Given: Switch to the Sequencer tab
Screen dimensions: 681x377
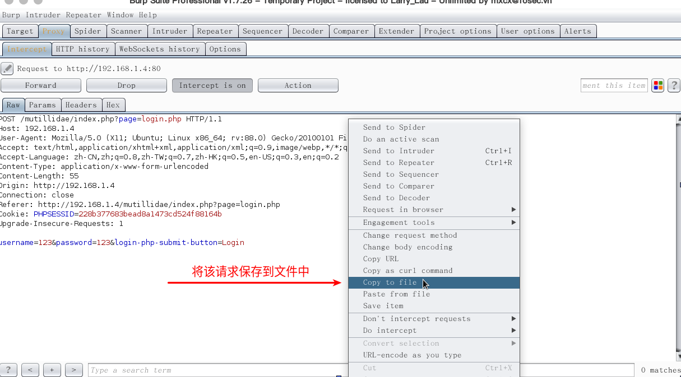Looking at the screenshot, I should click(263, 31).
